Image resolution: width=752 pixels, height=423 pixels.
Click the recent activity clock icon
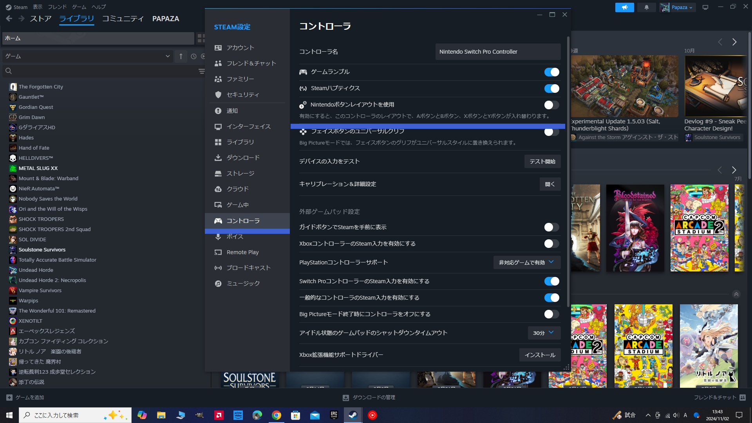pyautogui.click(x=193, y=56)
